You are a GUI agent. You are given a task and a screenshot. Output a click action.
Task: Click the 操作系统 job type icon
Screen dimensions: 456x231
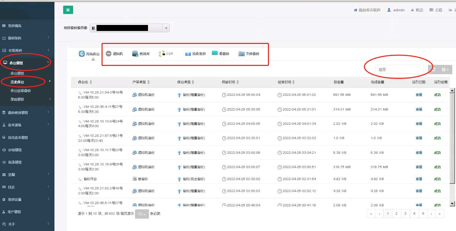pyautogui.click(x=188, y=54)
